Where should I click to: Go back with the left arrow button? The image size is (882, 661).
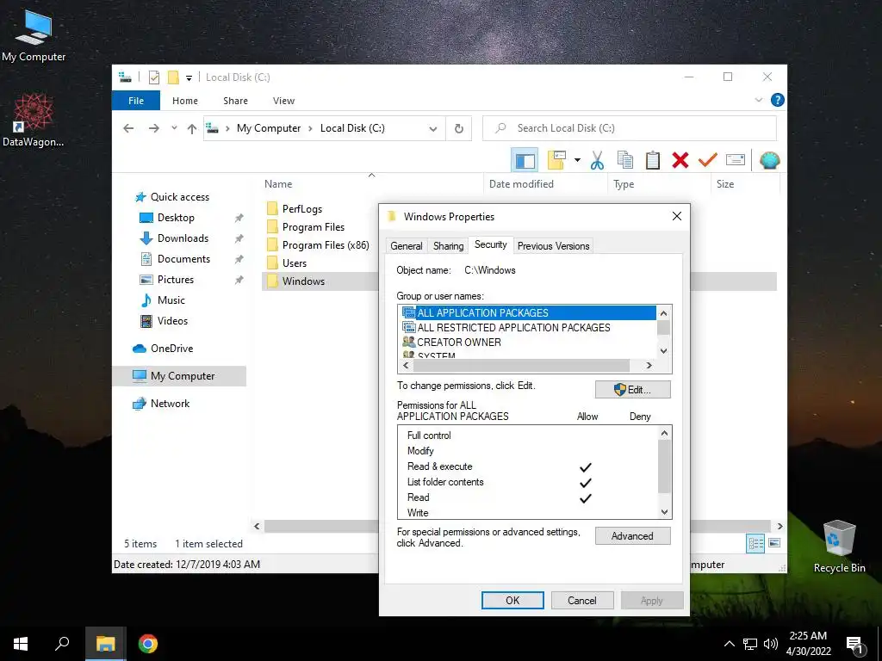(x=128, y=128)
